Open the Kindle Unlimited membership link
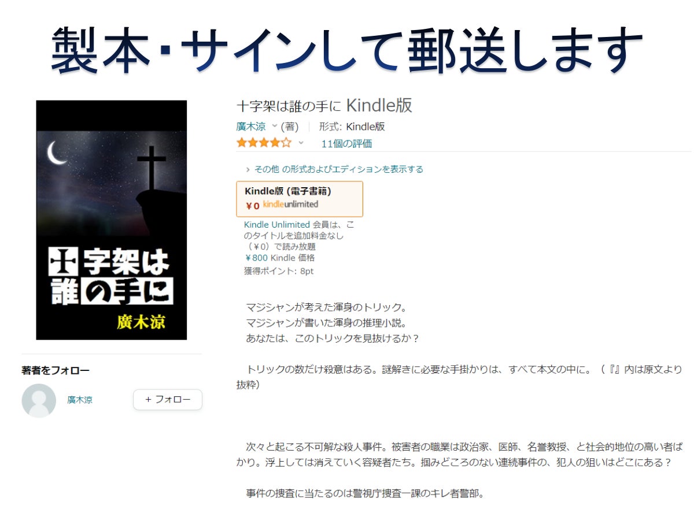Image resolution: width=694 pixels, height=520 pixels. pos(277,224)
